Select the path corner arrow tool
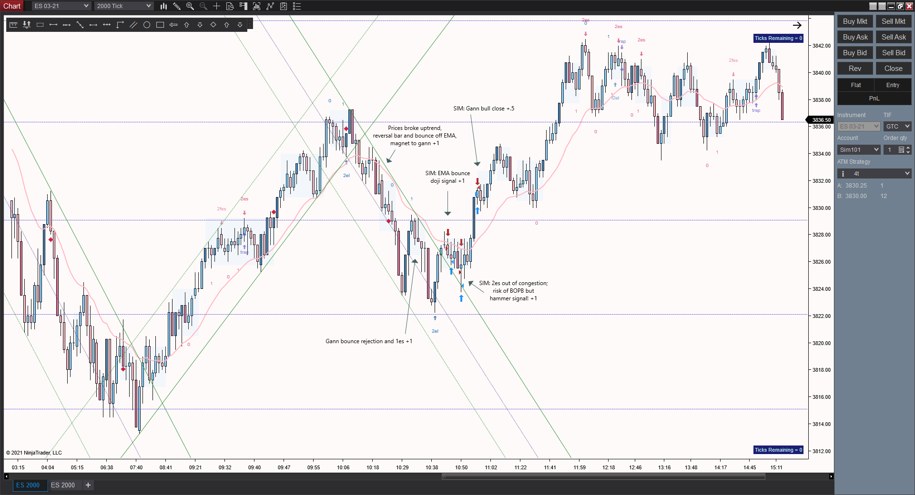The width and height of the screenshot is (915, 495). point(120,25)
